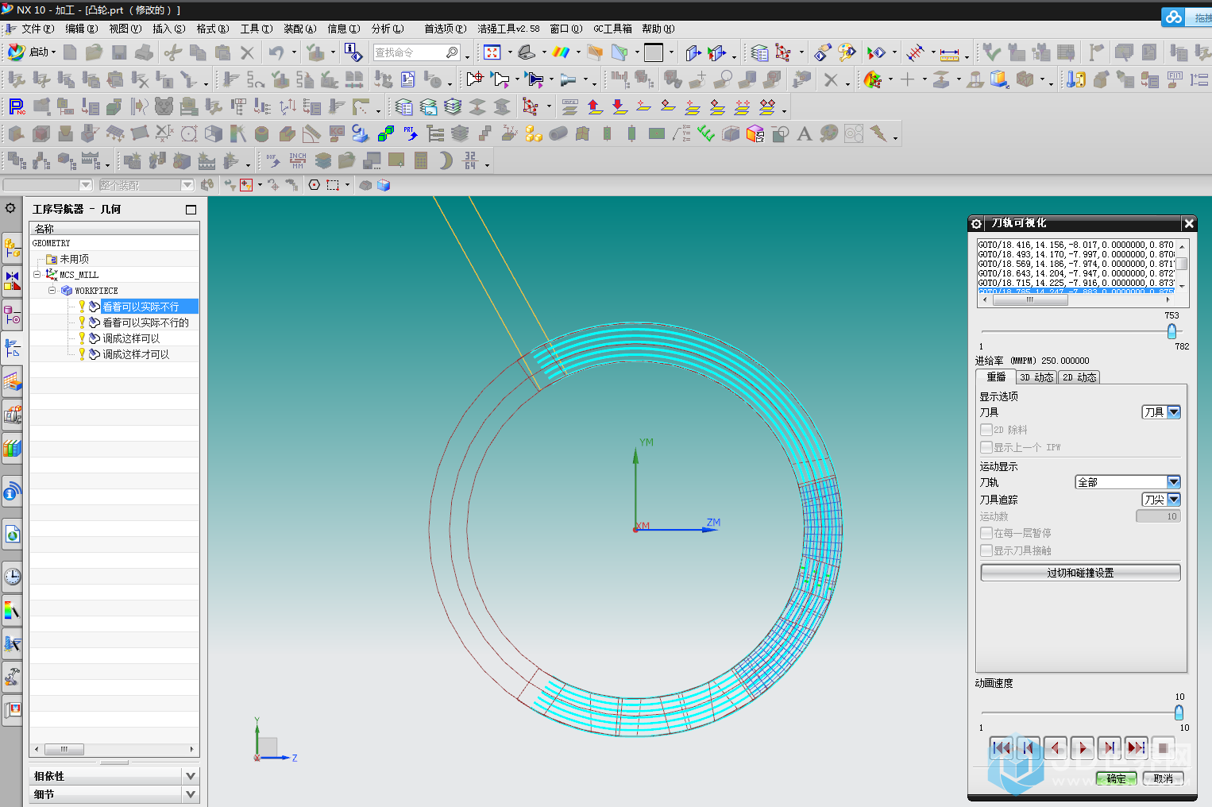Screen dimensions: 1212x807
Task: Toggle the 显示刀具接触 checkbox
Action: click(x=986, y=550)
